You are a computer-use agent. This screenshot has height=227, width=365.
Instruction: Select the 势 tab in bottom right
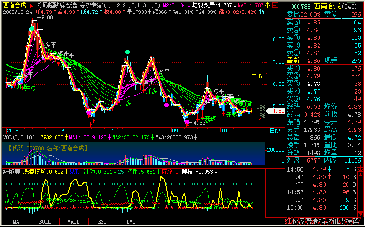point(308,221)
